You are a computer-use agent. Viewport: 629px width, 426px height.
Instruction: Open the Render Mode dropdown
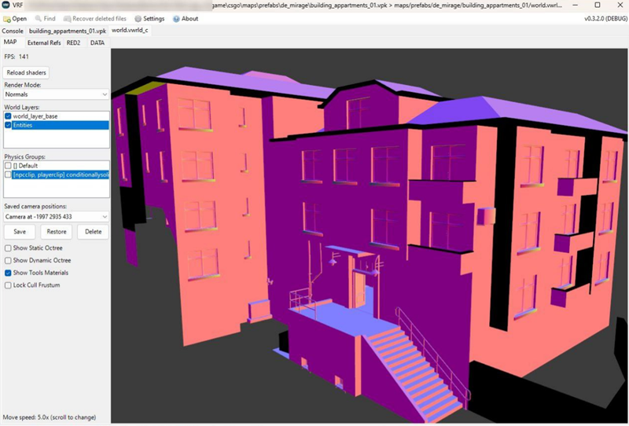[56, 94]
